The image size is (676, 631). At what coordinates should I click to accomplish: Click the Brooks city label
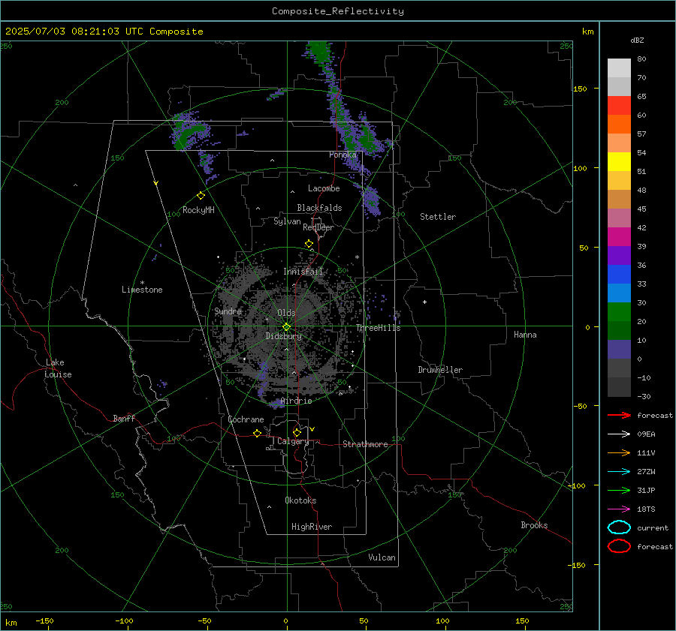click(x=534, y=525)
